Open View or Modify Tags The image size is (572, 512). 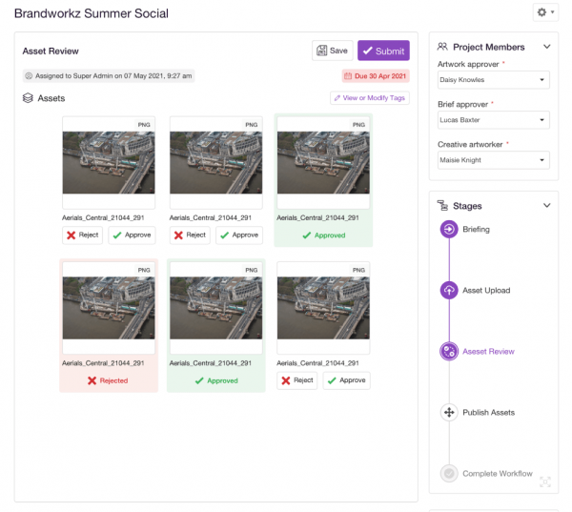pyautogui.click(x=370, y=98)
